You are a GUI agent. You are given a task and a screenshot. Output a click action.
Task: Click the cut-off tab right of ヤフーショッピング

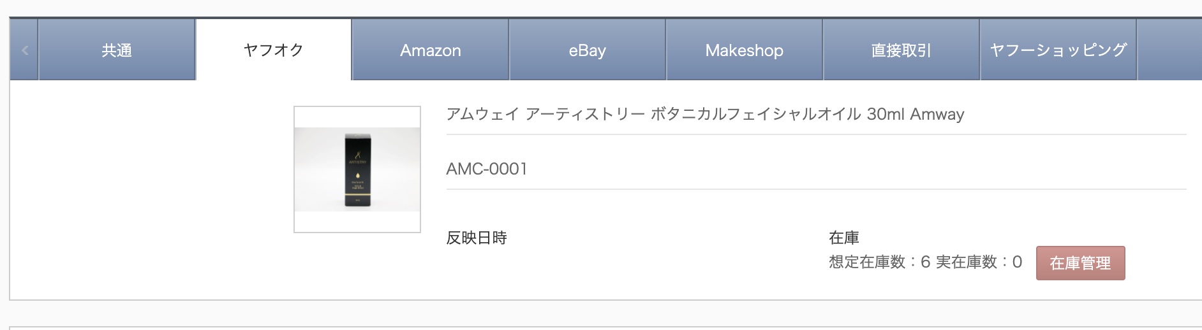1170,50
